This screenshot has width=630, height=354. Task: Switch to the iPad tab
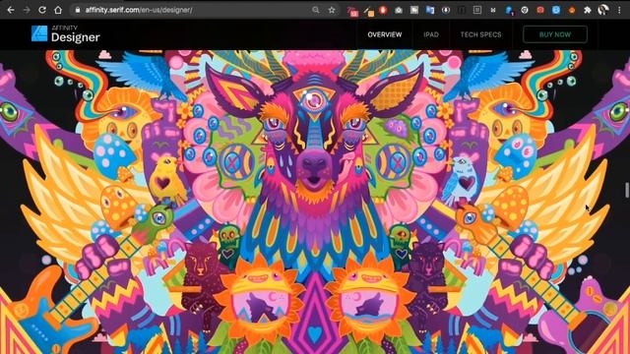[431, 34]
